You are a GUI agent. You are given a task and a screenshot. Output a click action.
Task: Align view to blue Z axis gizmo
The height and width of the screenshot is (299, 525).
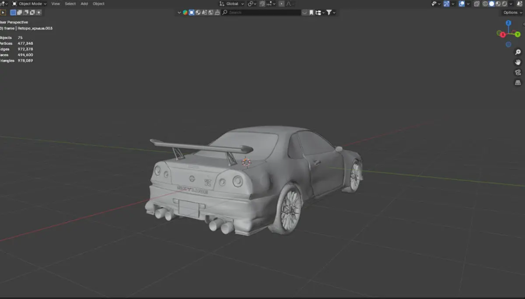(508, 23)
